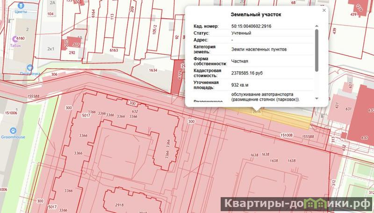Close the Земельный участок popup
Screen dimensions: 374x213
(324, 10)
